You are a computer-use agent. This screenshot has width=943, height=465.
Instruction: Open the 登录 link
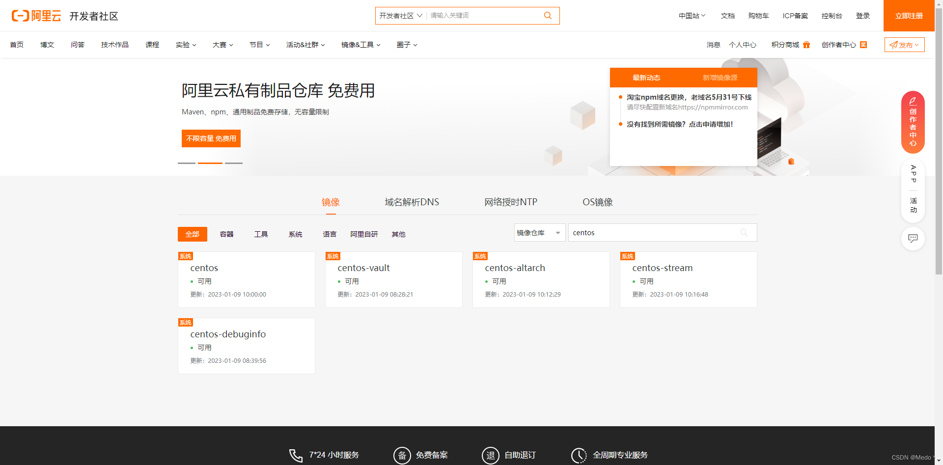(863, 16)
